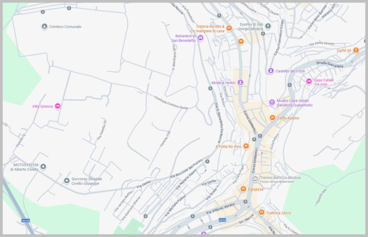This screenshot has width=368, height=237.
Task: Open the Castello dei Conti attraction marker
Action: pos(271,71)
